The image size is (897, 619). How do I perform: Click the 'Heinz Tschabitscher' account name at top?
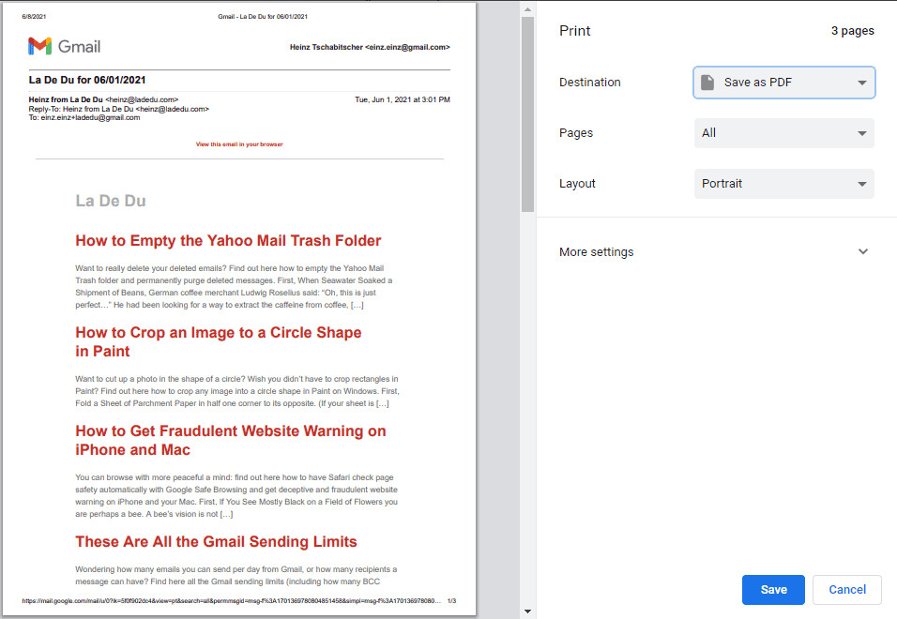(327, 48)
